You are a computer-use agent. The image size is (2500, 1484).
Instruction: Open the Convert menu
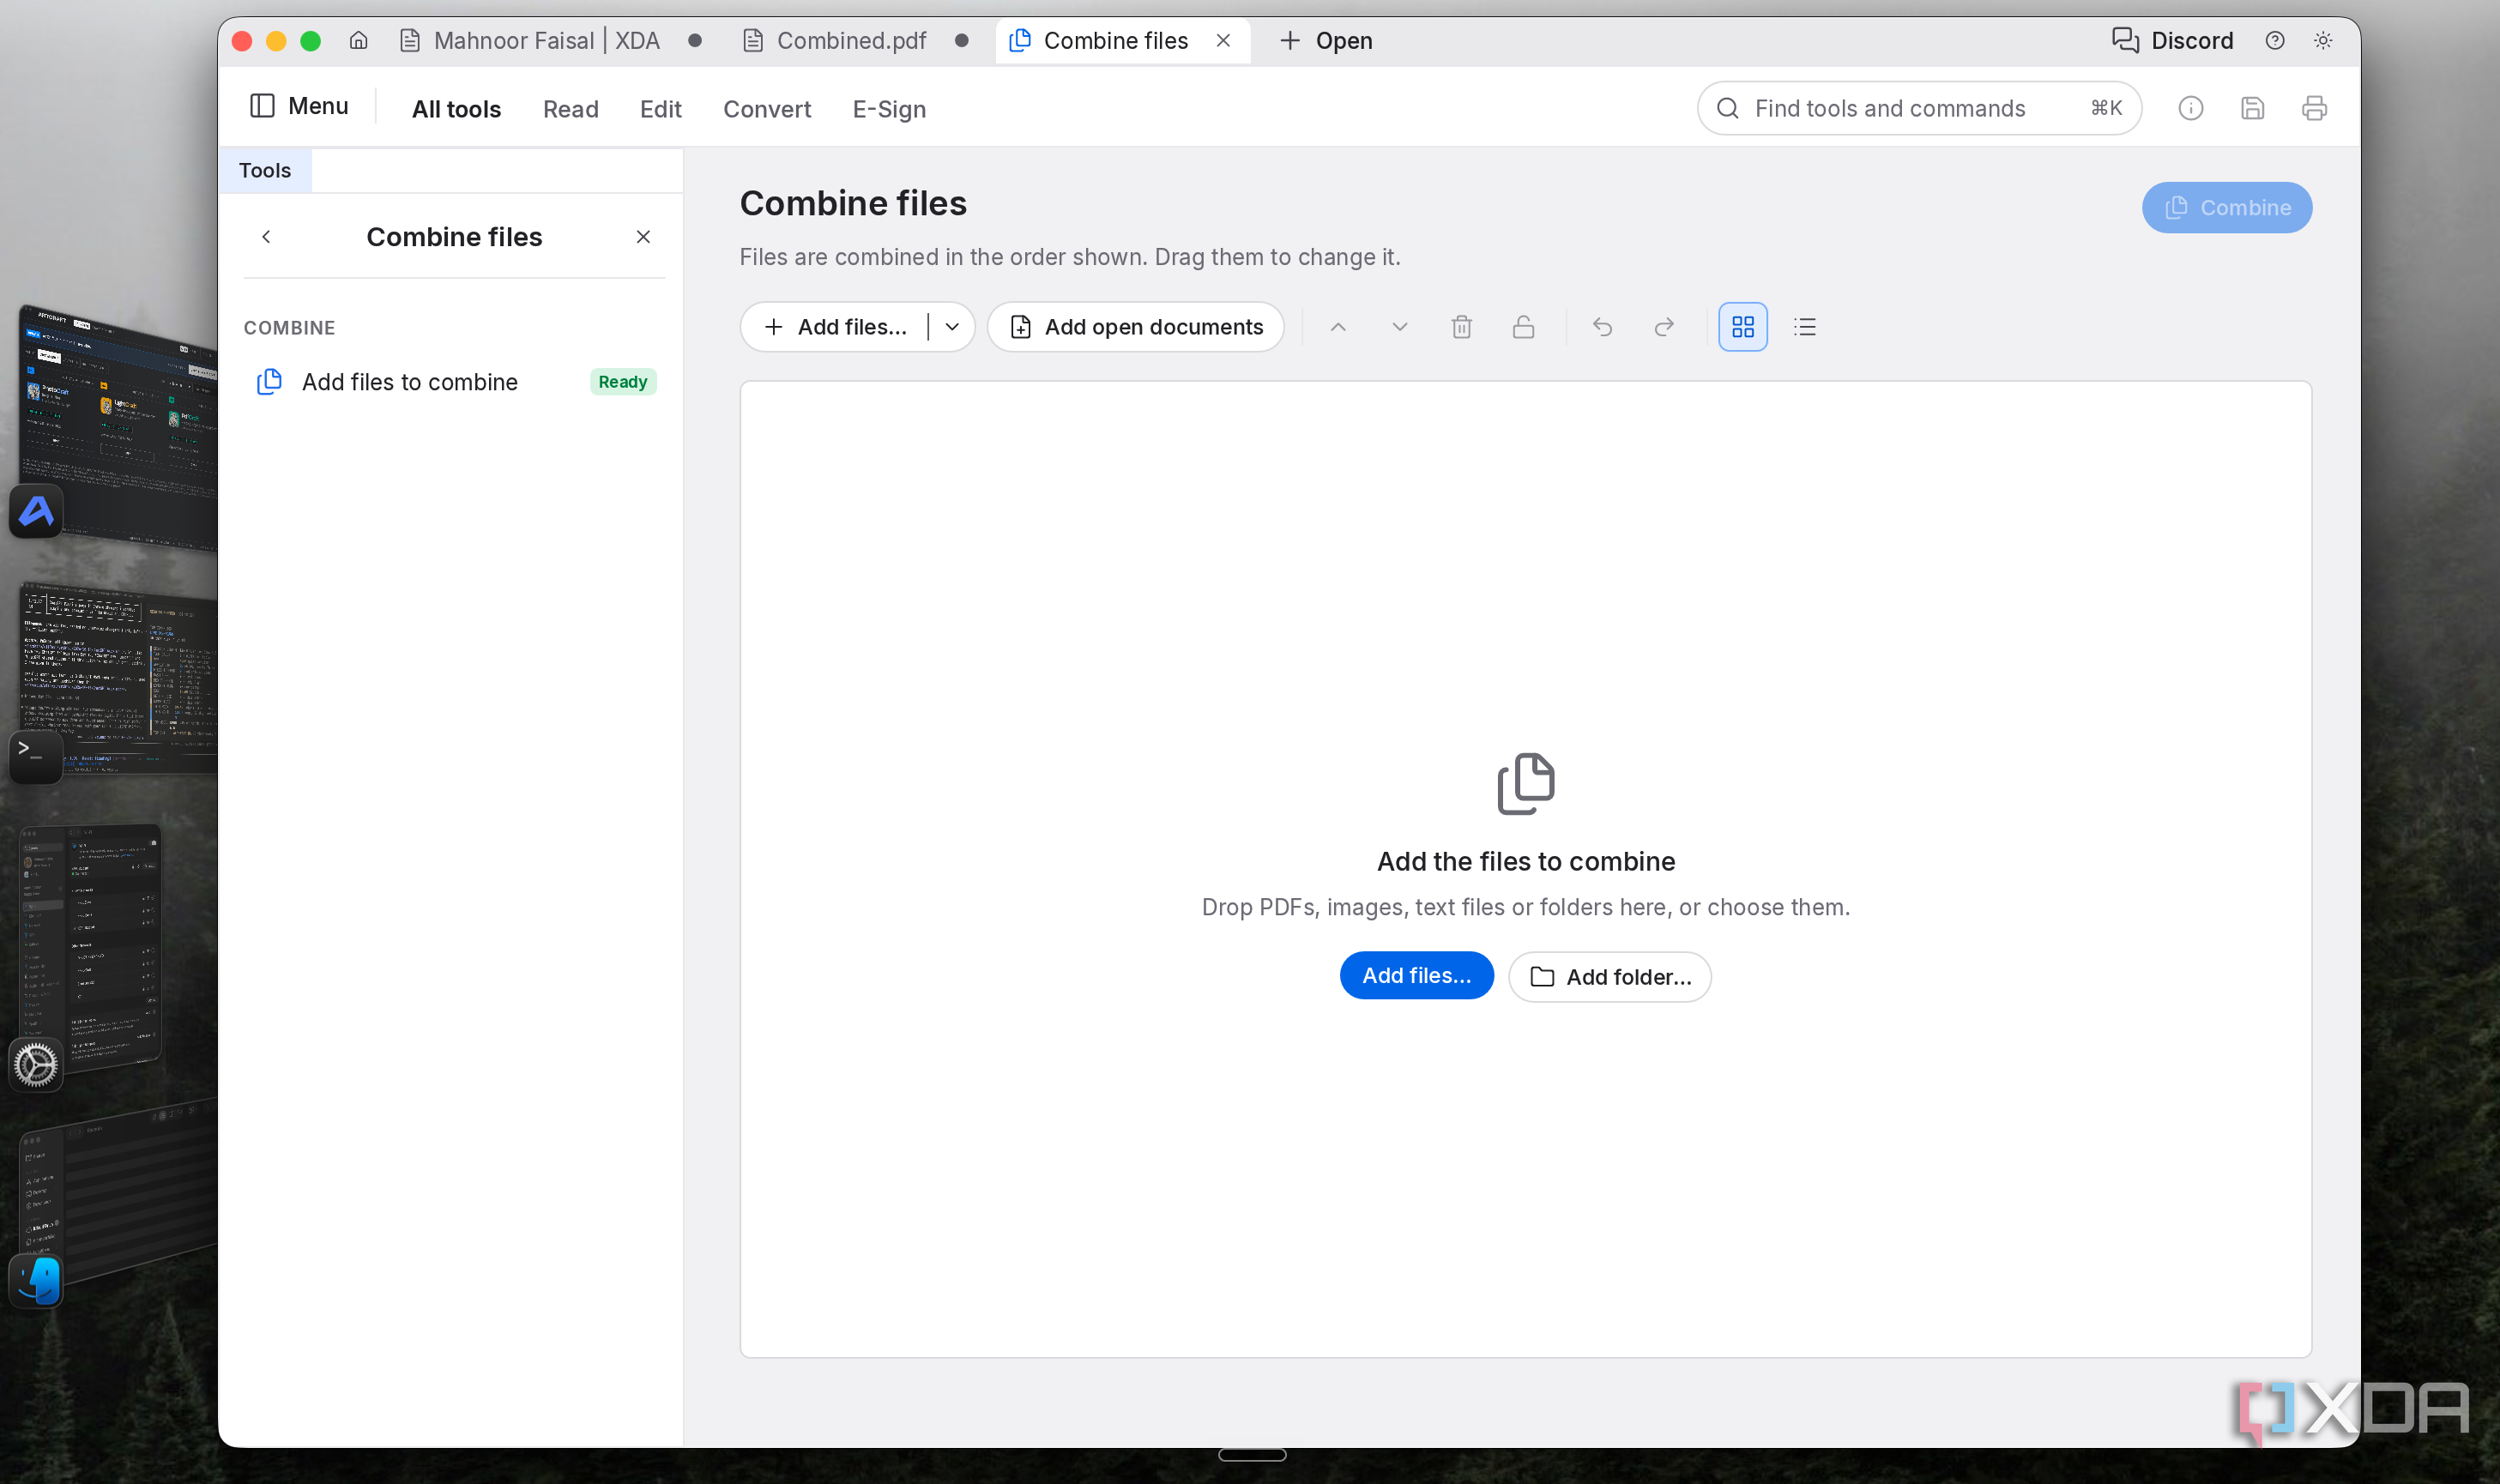[x=767, y=109]
